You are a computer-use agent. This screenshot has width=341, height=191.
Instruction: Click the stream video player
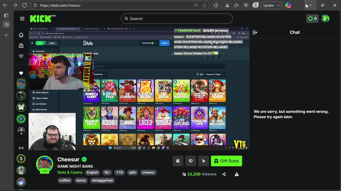pyautogui.click(x=139, y=88)
